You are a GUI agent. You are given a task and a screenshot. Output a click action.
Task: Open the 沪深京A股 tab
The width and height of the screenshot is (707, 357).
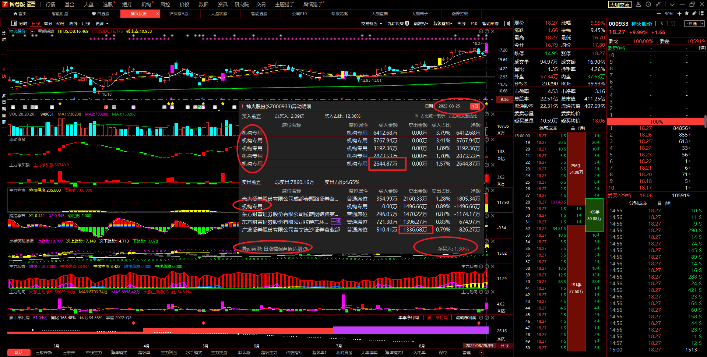coord(179,14)
